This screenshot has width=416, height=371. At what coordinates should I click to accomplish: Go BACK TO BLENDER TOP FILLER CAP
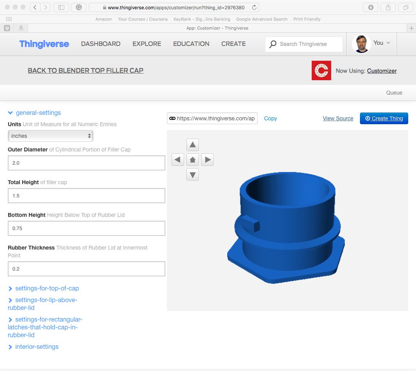[x=86, y=70]
